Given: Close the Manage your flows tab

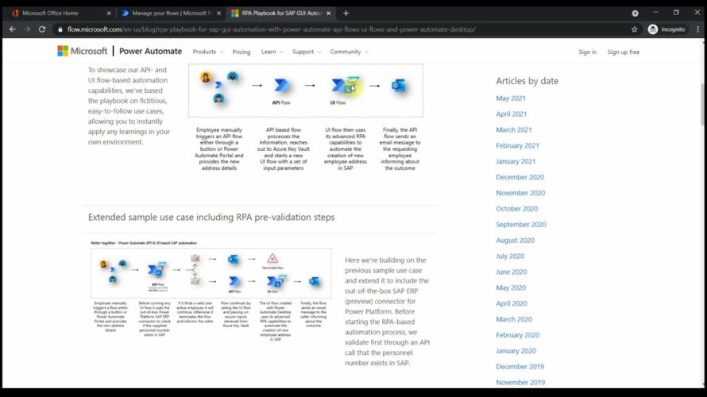Looking at the screenshot, I should coord(218,13).
